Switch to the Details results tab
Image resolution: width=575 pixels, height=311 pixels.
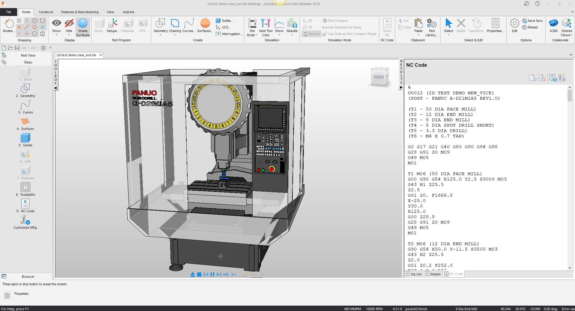[x=433, y=274]
